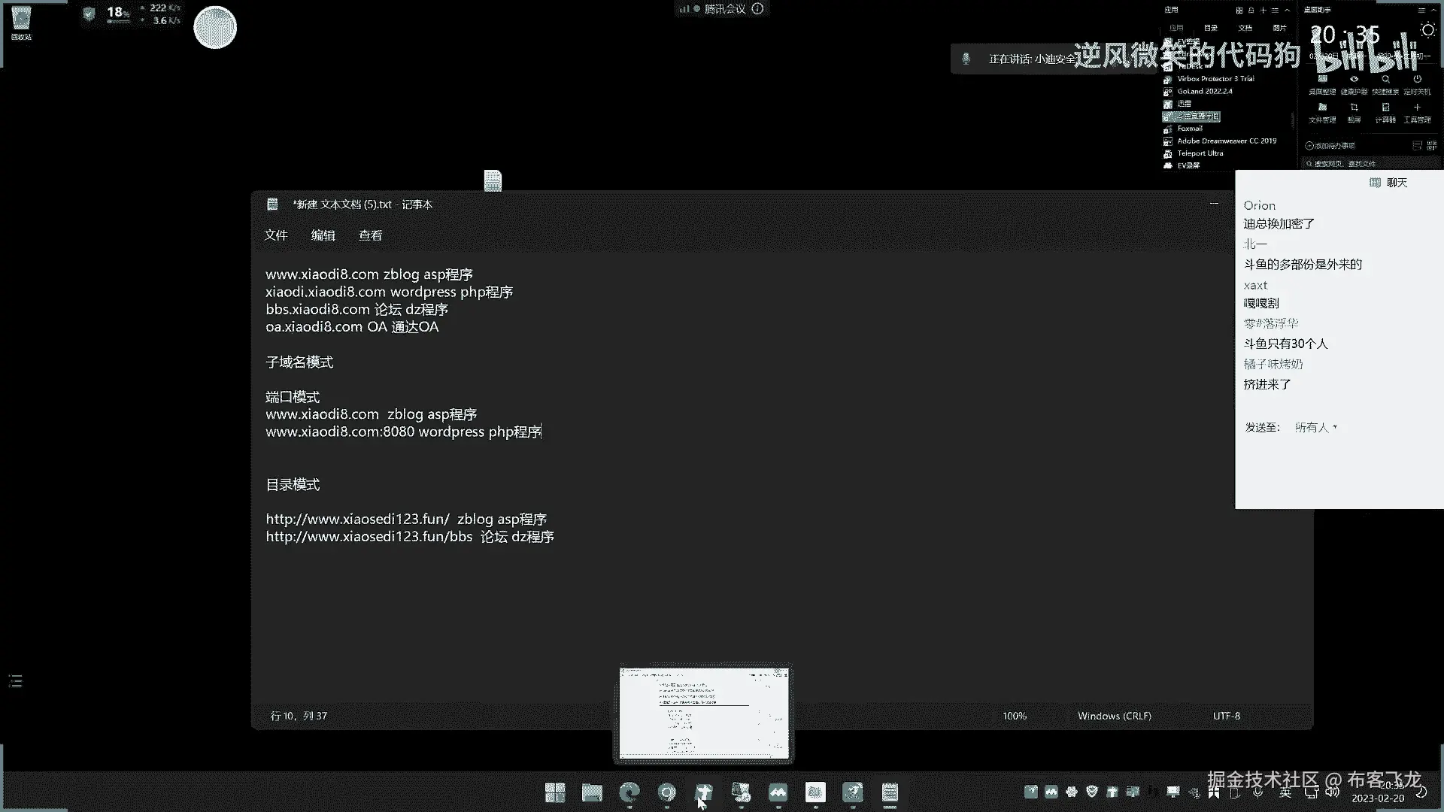Click the Windows Start button on taskbar
Image resolution: width=1444 pixels, height=812 pixels.
[555, 792]
